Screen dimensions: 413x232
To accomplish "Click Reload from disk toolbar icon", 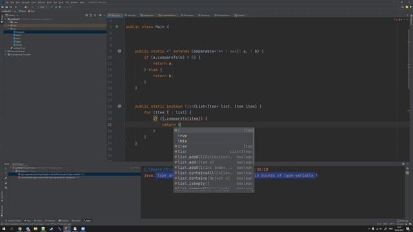I will coord(11,7).
